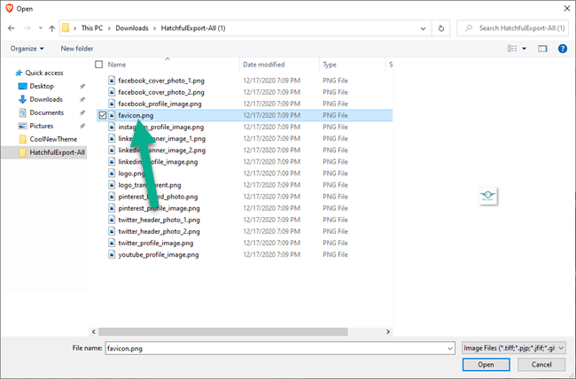The image size is (576, 379).
Task: Expand the Organize menu
Action: 27,48
